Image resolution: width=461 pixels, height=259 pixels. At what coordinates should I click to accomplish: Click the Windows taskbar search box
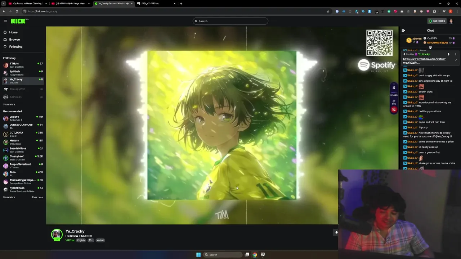[x=223, y=255]
